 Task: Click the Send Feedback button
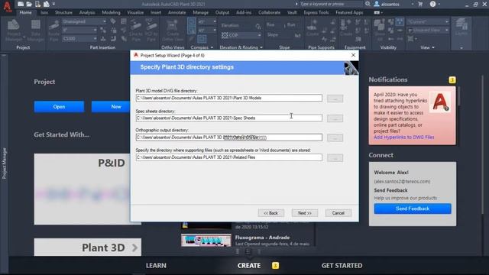413,209
